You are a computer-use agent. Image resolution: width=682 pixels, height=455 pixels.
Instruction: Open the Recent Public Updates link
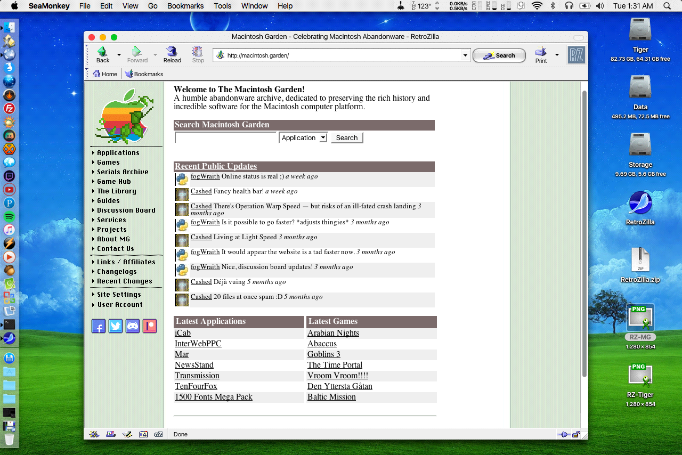click(216, 166)
